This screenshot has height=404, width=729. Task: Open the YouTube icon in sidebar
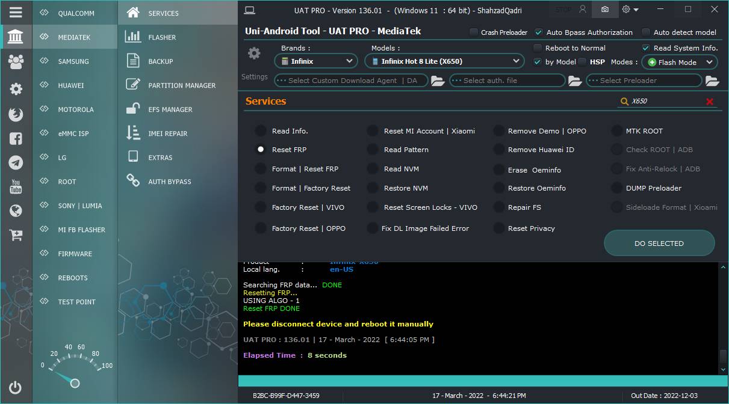coord(16,186)
